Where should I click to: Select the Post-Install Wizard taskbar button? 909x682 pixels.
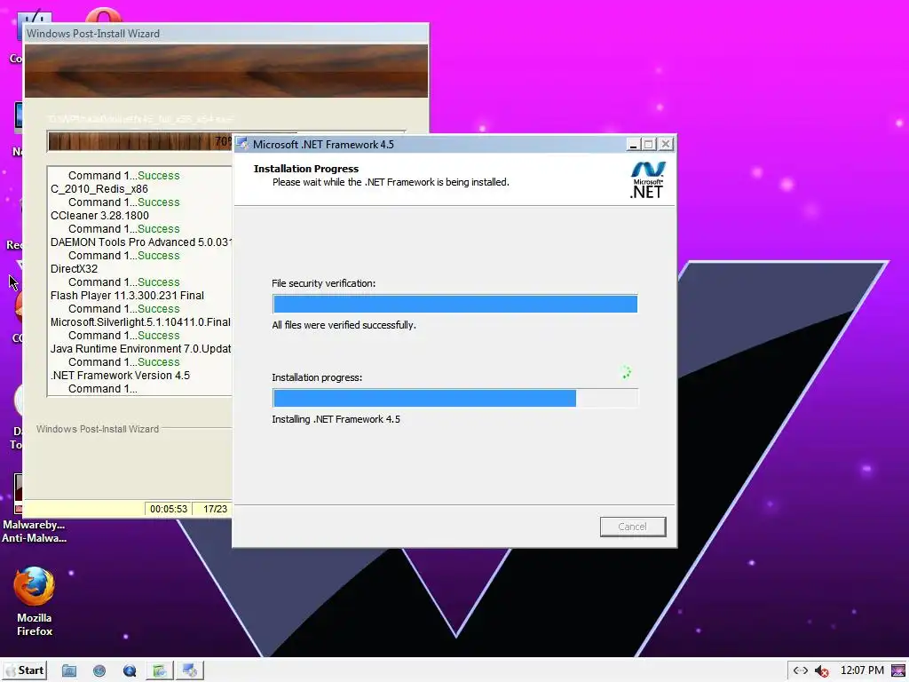pos(160,671)
